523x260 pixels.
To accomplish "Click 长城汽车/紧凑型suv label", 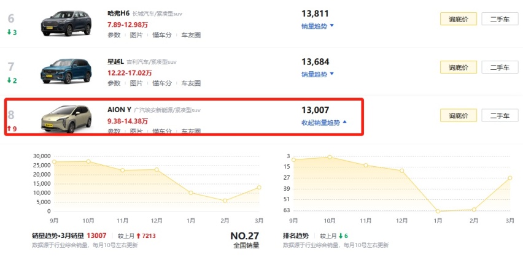I will 157,14.
